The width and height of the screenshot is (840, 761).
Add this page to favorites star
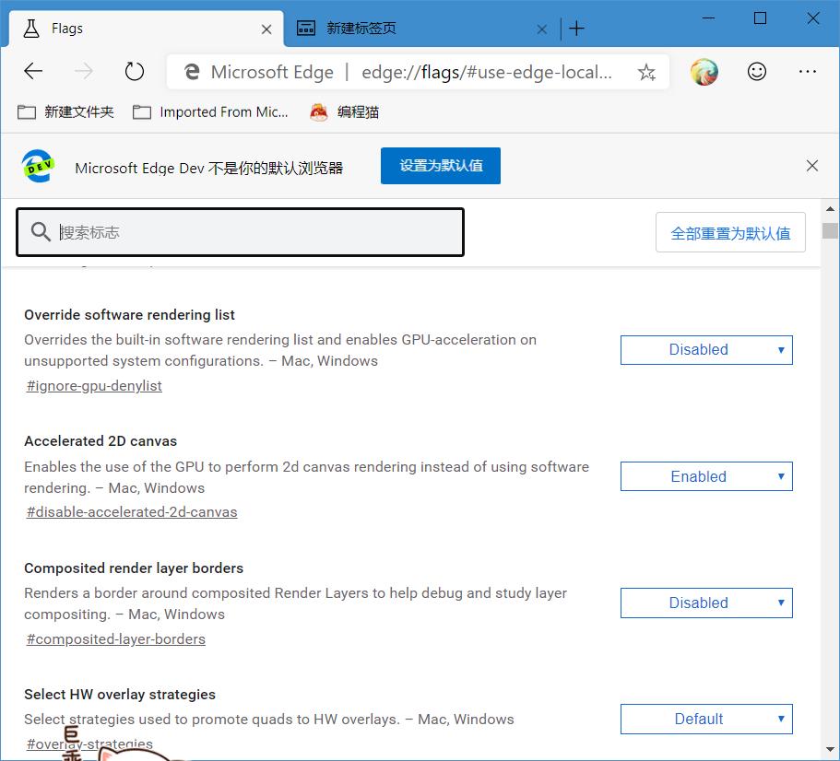(x=646, y=71)
